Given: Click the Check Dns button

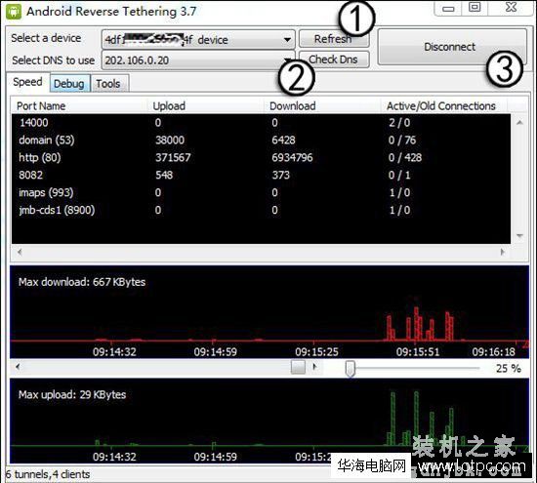Looking at the screenshot, I should pyautogui.click(x=334, y=60).
